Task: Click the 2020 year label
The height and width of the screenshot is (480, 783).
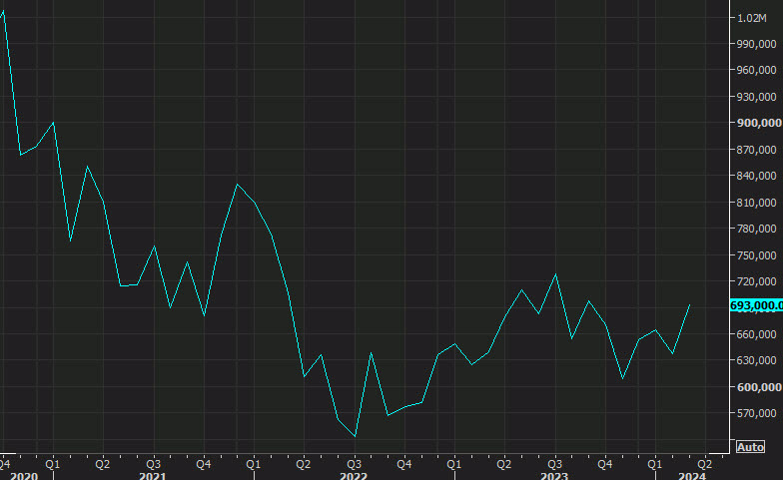Action: point(24,476)
